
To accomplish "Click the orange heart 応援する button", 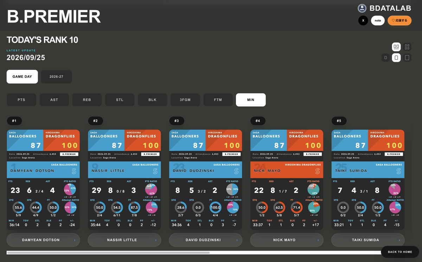I will pyautogui.click(x=399, y=20).
